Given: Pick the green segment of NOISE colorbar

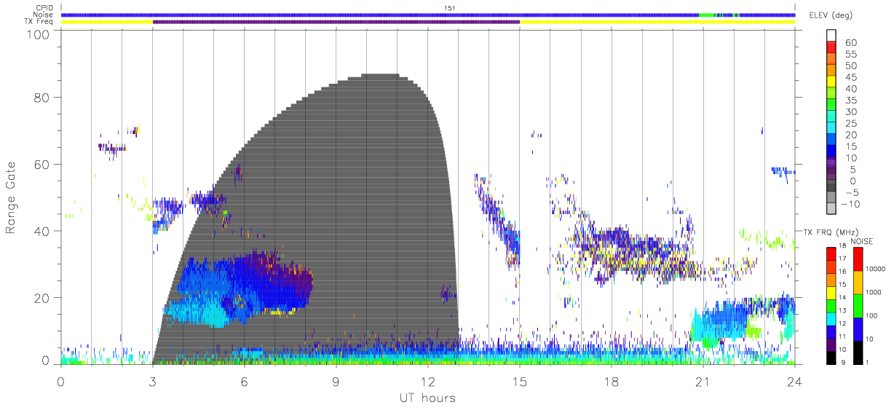Looking at the screenshot, I should coord(858,305).
